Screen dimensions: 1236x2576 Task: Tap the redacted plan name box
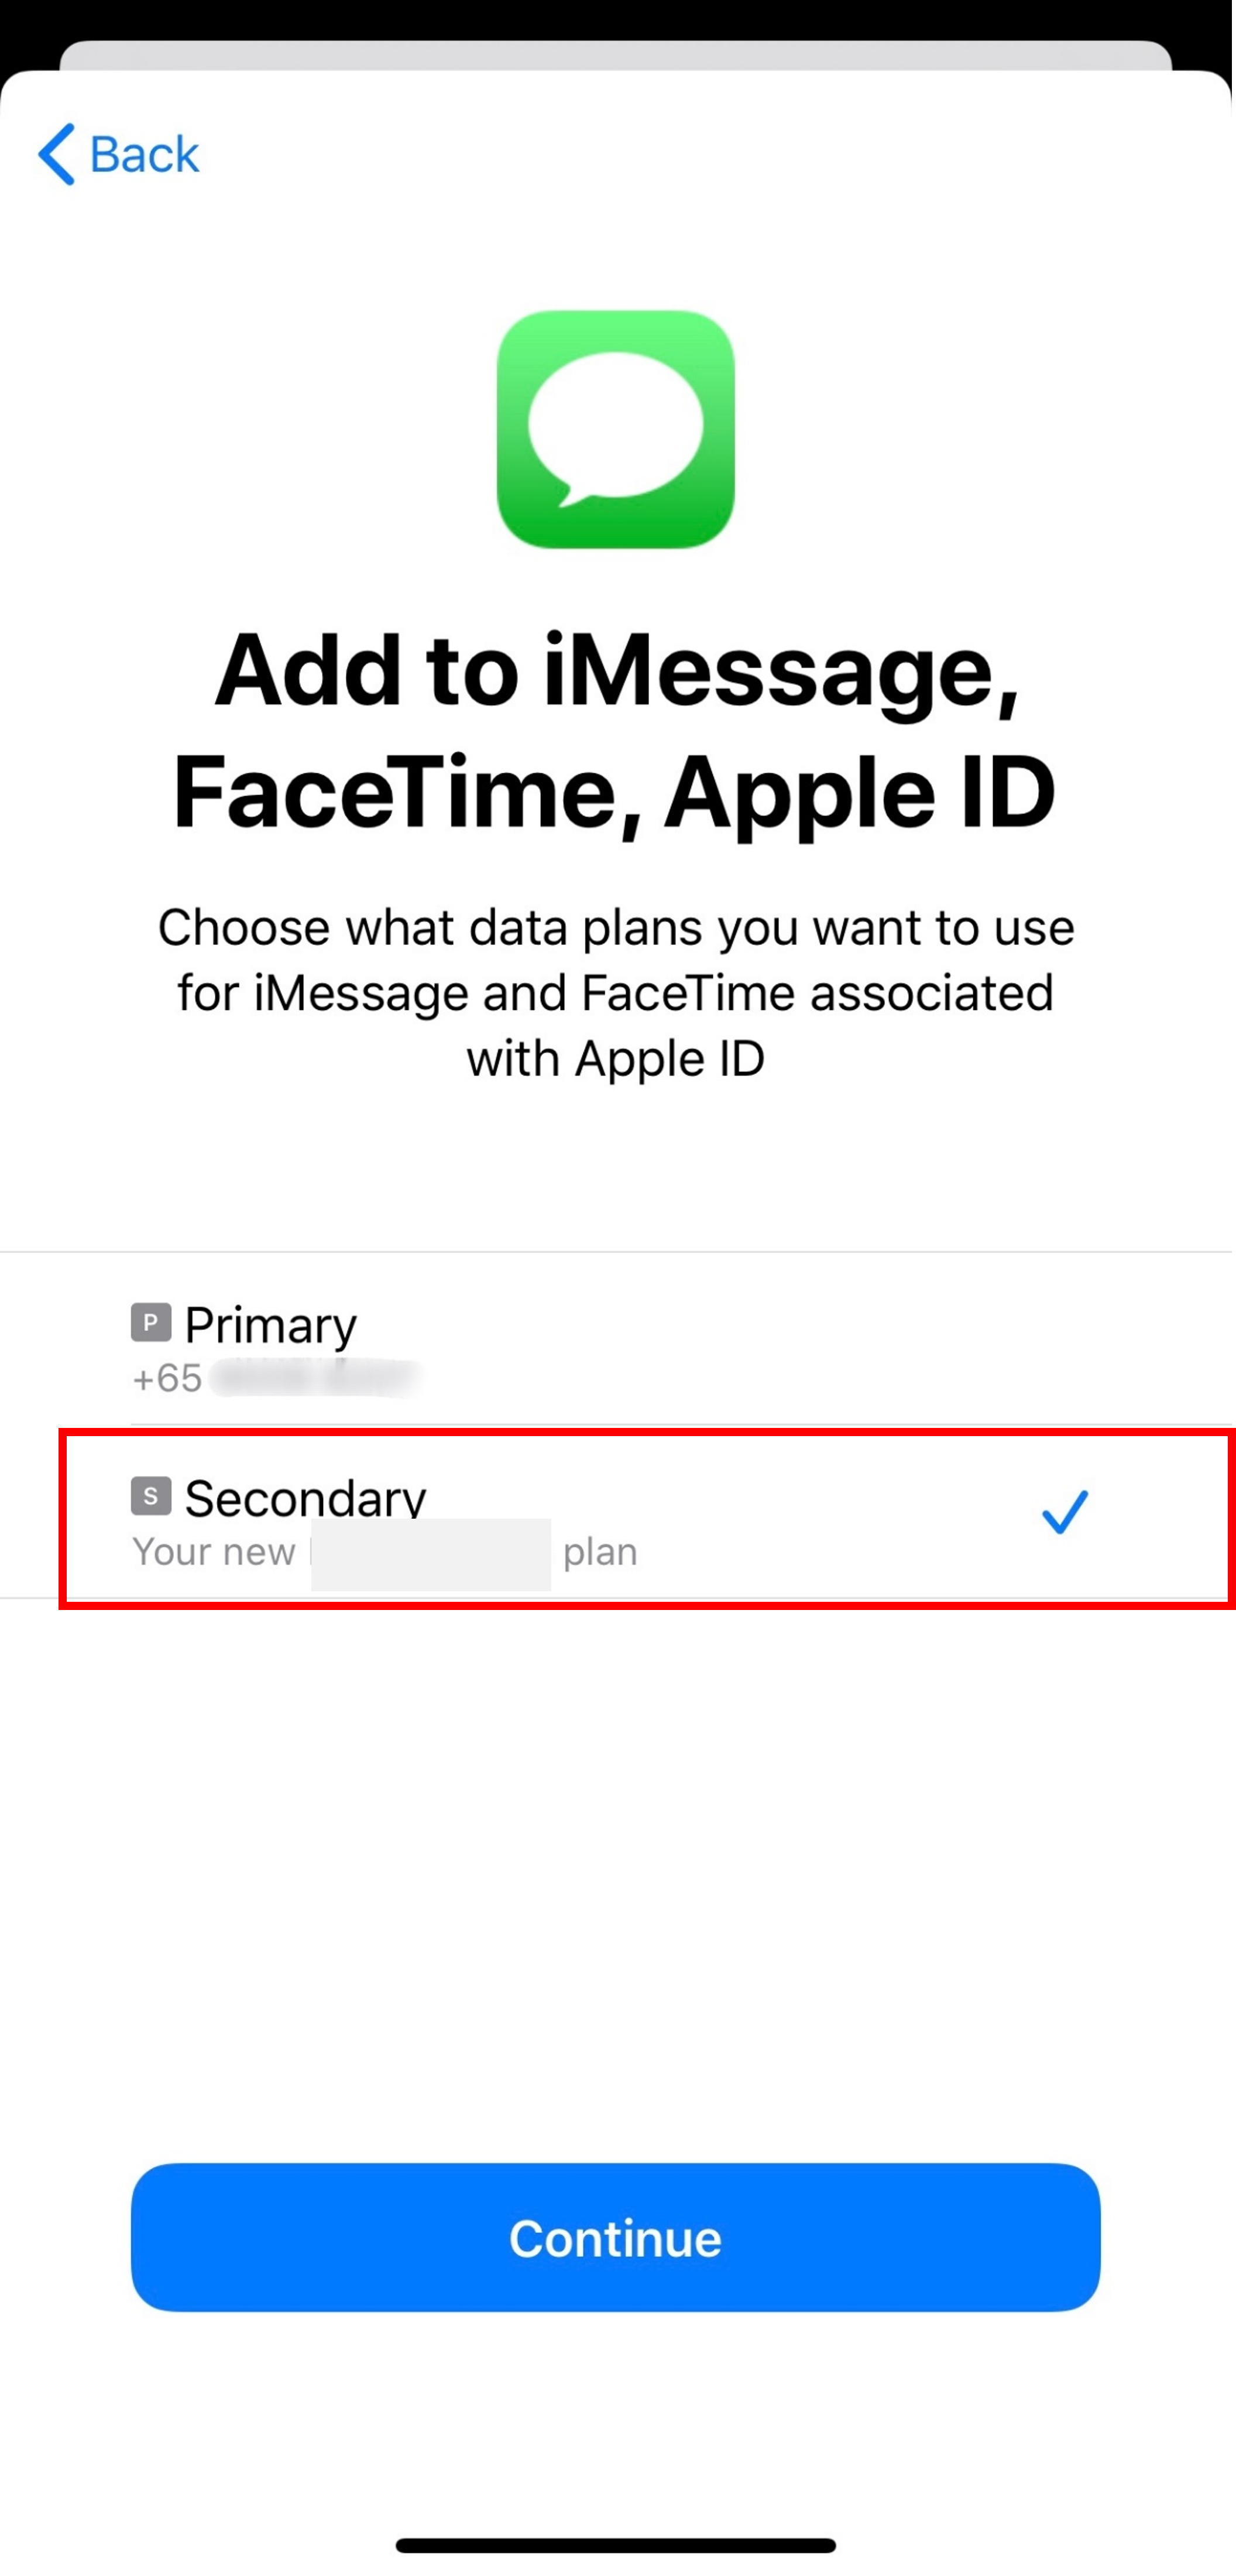point(431,1554)
